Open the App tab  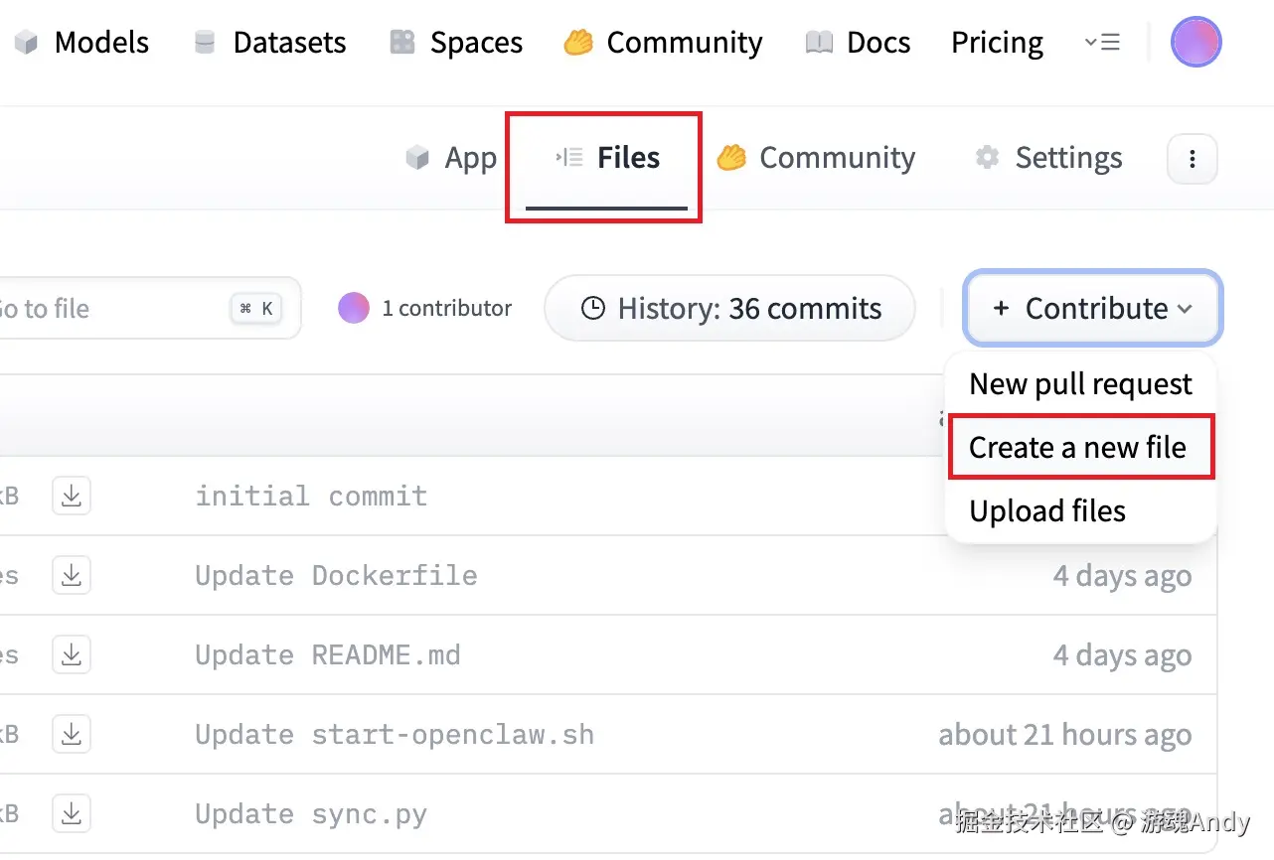pyautogui.click(x=452, y=159)
